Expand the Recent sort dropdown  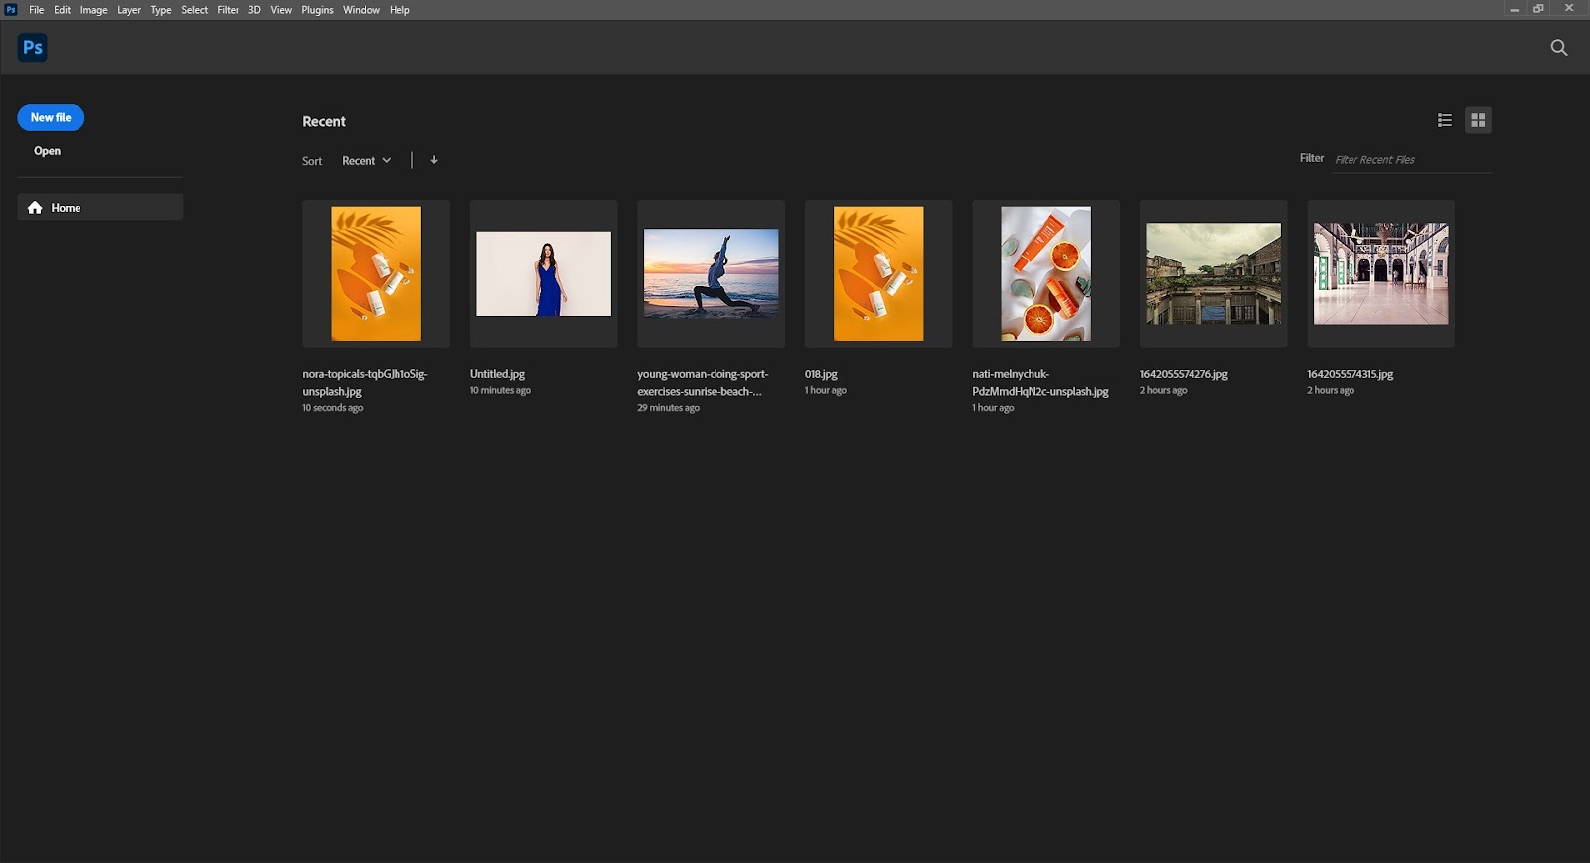pos(367,161)
